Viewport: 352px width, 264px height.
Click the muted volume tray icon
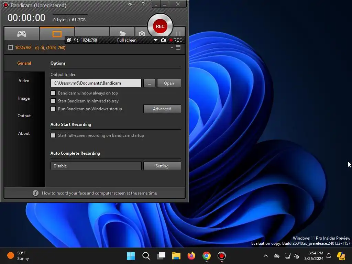click(x=296, y=256)
